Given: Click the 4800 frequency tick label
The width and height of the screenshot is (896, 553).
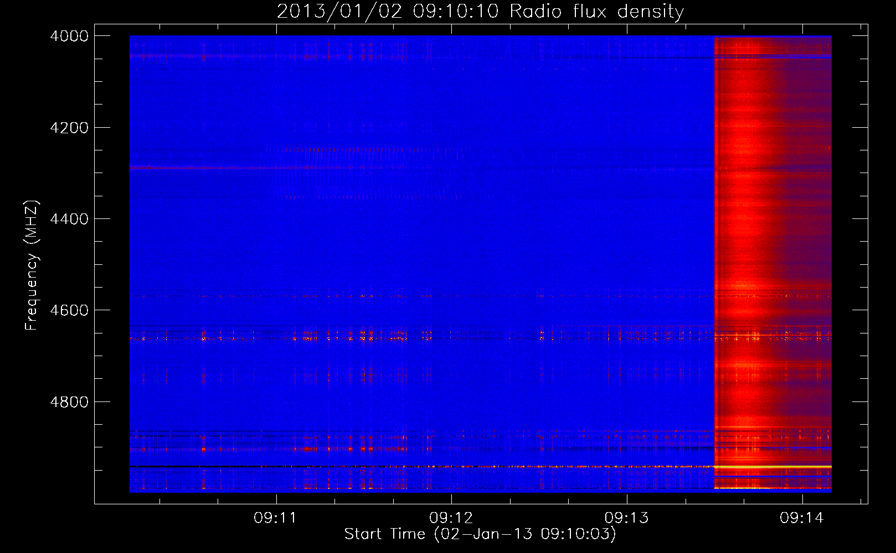Looking at the screenshot, I should 69,402.
